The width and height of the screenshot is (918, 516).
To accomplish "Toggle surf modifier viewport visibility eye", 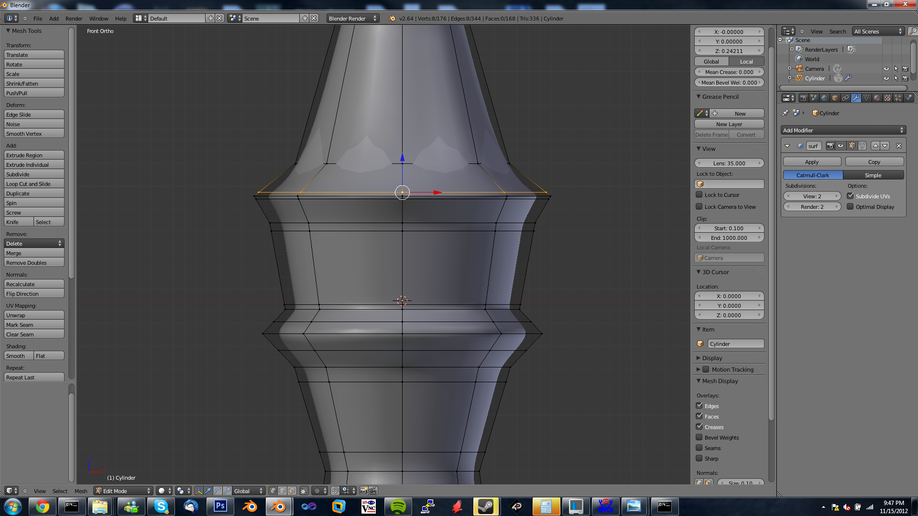I will (841, 146).
